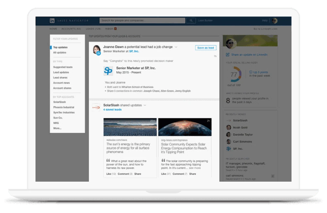
Task: Select Top updates filter
Action: [60, 47]
